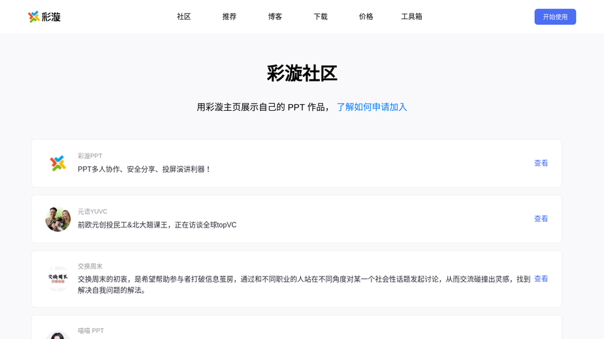Click the 彩漩PPT avatar icon

pos(57,163)
